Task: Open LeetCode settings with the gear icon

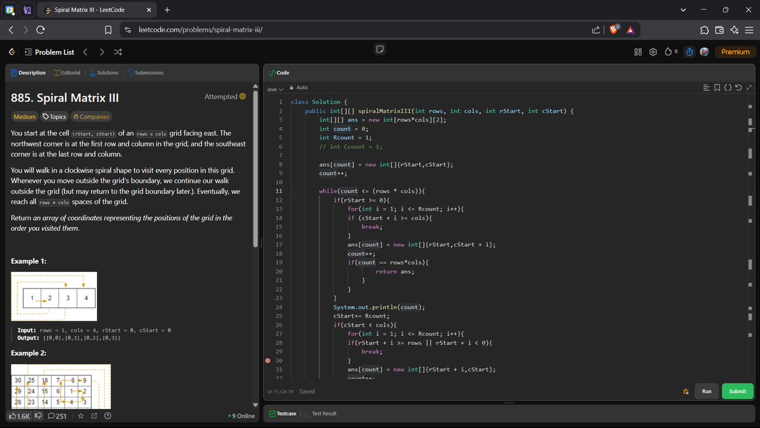Action: pos(653,52)
